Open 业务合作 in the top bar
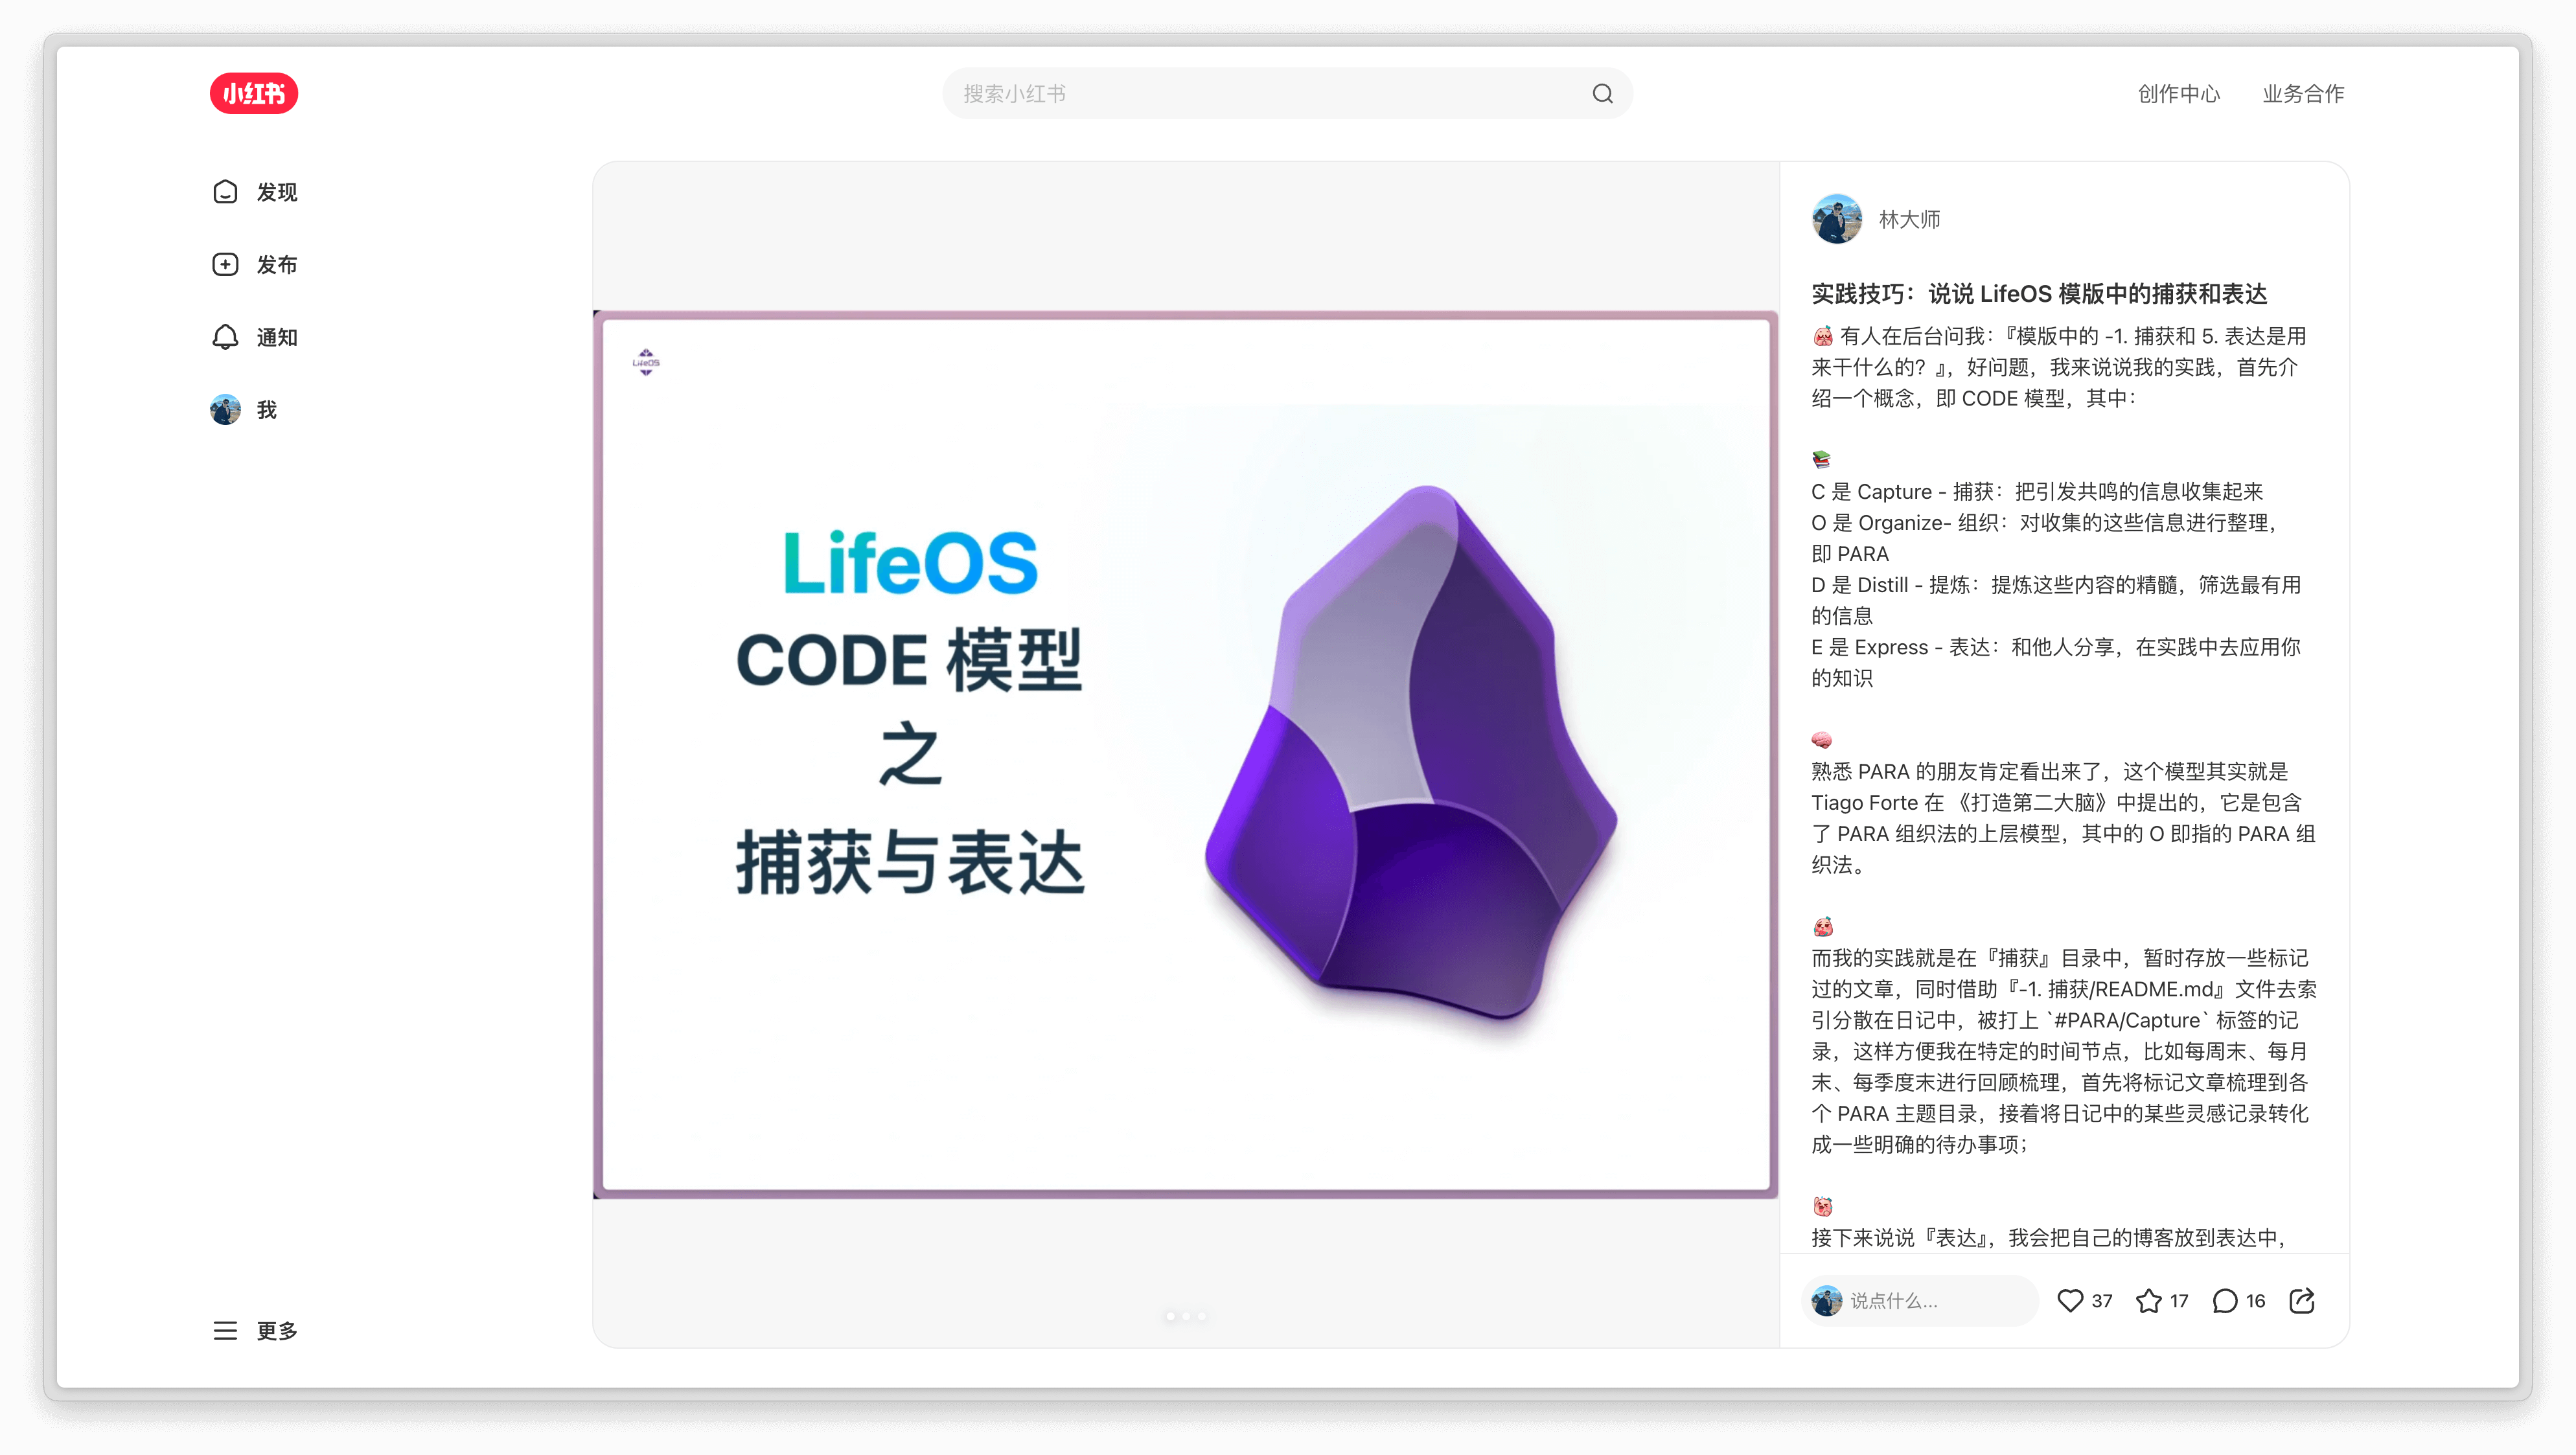Viewport: 2576px width, 1455px height. tap(2303, 93)
